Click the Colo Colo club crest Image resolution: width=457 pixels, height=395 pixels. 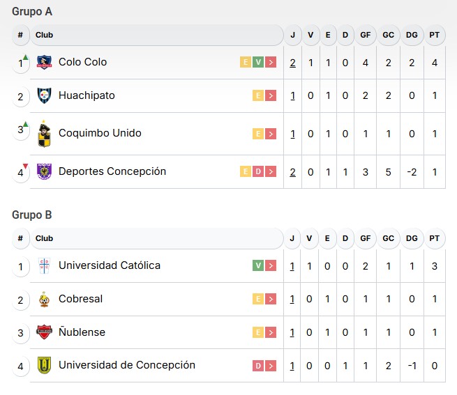45,62
